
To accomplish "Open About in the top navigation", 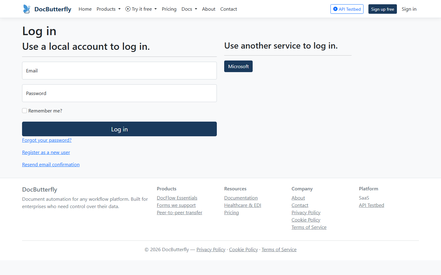I will [x=209, y=9].
